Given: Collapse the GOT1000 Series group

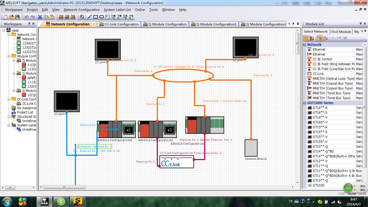Looking at the screenshot, I should (305, 103).
